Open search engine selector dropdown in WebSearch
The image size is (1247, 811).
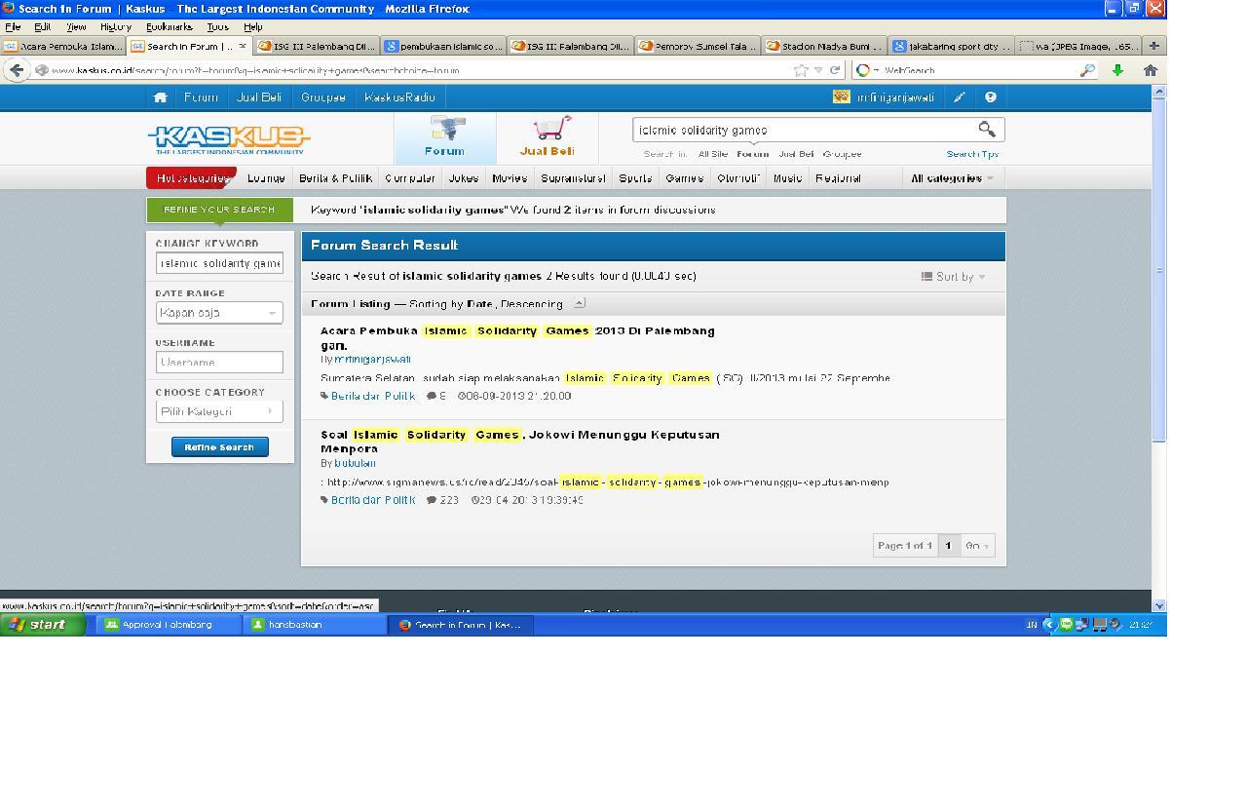coord(868,70)
